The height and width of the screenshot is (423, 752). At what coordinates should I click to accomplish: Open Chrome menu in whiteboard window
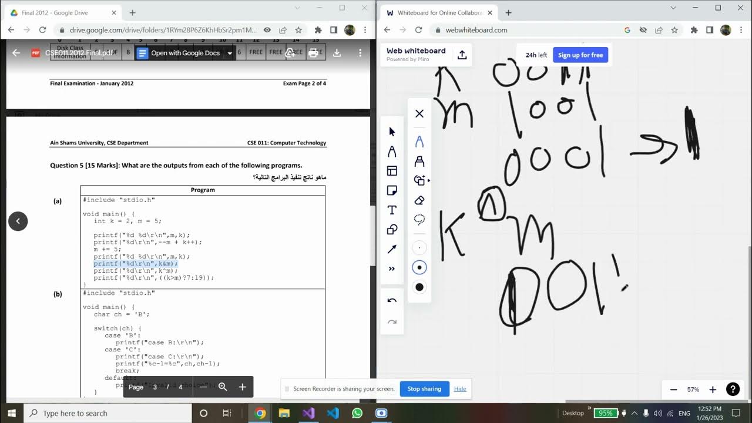[741, 30]
